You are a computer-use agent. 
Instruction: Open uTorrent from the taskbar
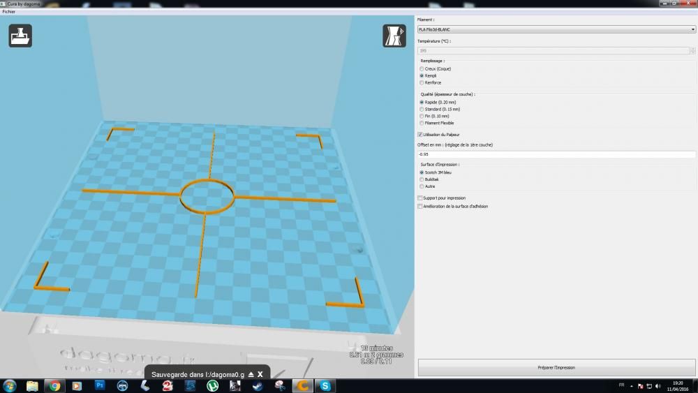click(x=212, y=385)
